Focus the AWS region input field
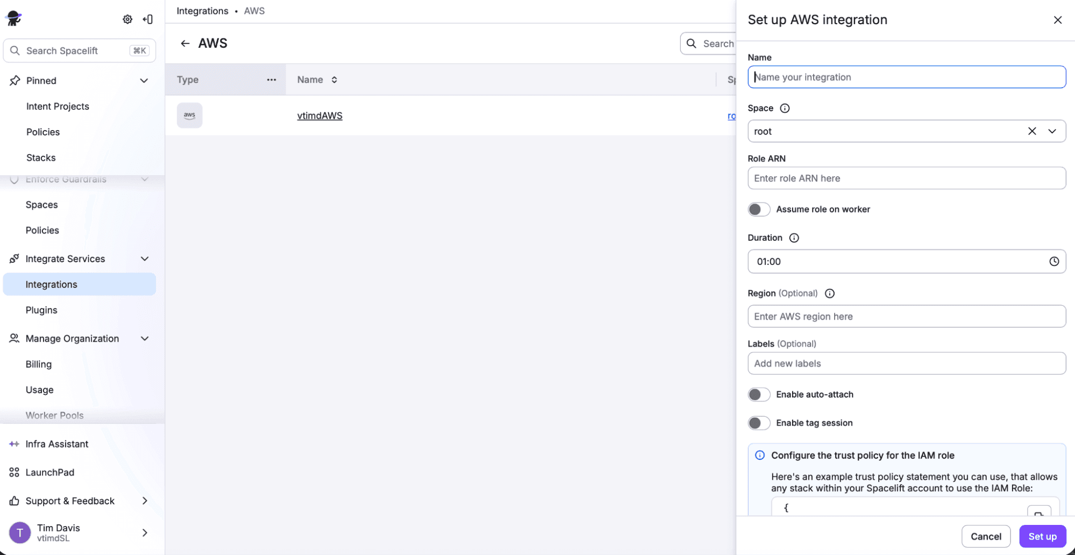1075x555 pixels. click(907, 316)
